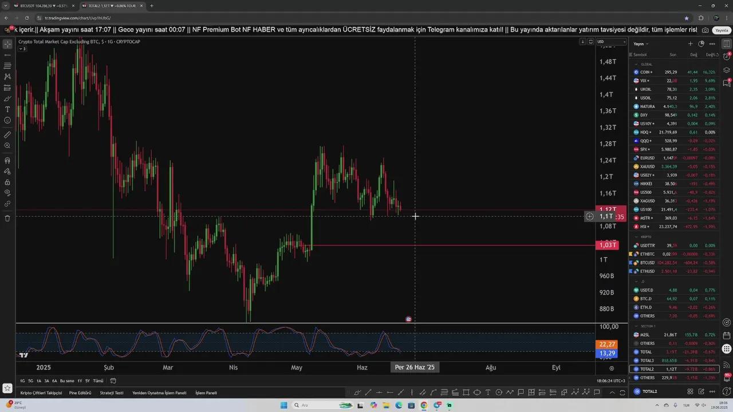Hide all drawings with eye icon

pyautogui.click(x=7, y=193)
